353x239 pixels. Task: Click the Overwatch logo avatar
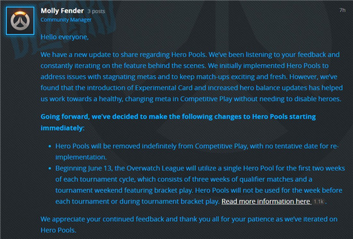click(20, 21)
